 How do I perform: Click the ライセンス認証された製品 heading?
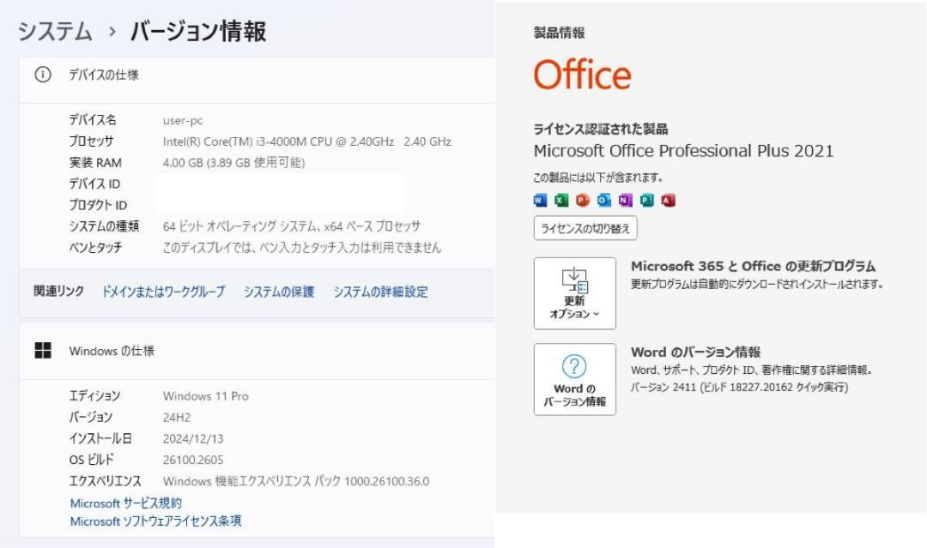[x=601, y=129]
